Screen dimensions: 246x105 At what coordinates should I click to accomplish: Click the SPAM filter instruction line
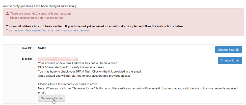90,71
